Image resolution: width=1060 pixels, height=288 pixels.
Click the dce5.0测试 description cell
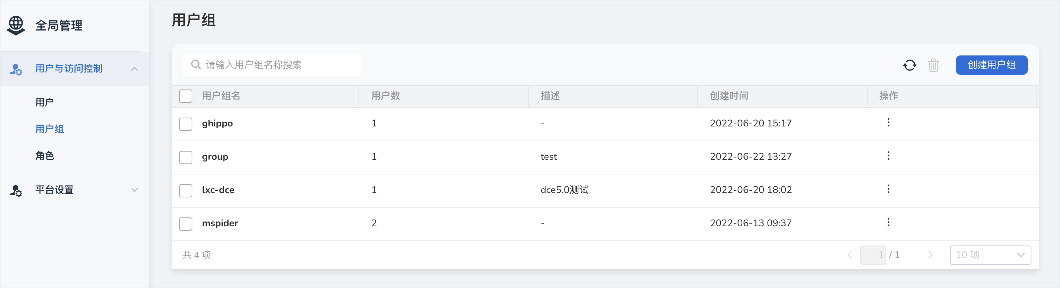(564, 190)
